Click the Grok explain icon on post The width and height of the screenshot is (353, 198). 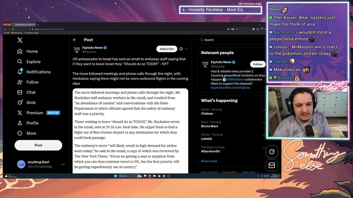[x=181, y=49]
